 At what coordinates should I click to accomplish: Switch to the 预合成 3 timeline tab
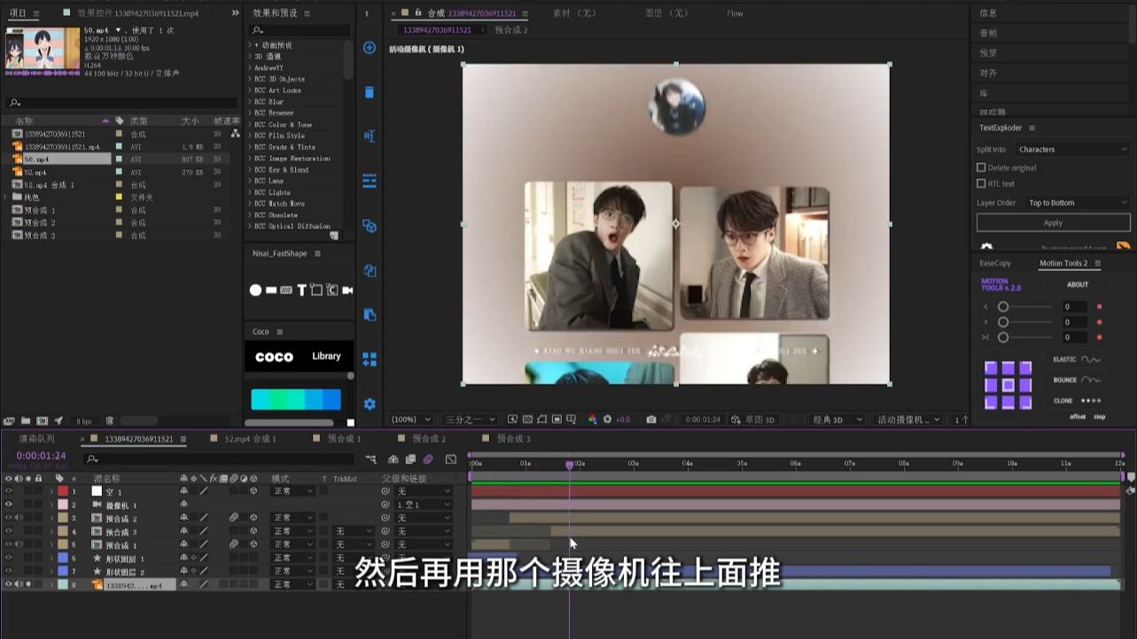pyautogui.click(x=513, y=439)
